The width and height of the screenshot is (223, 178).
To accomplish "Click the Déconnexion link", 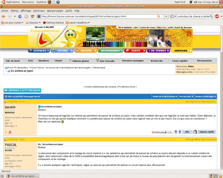I will (204, 61).
